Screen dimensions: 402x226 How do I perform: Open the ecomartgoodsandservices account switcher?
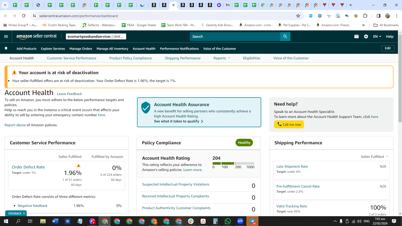click(x=96, y=36)
